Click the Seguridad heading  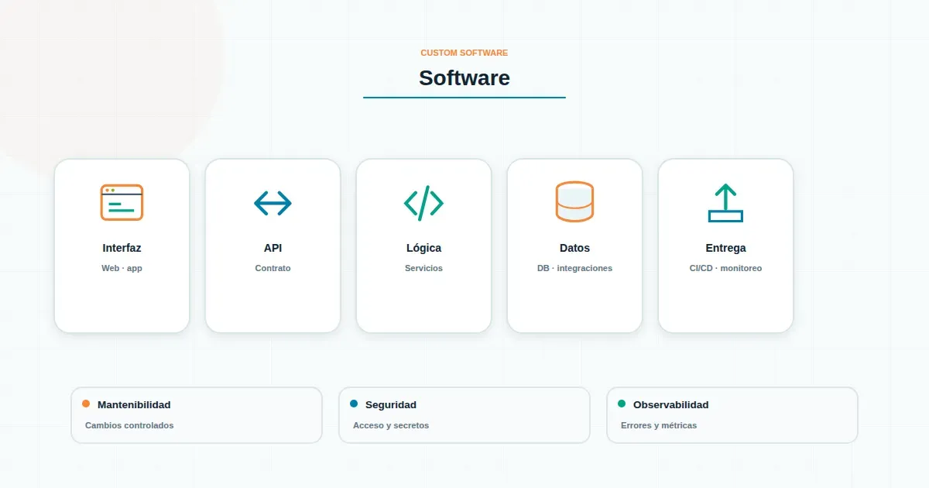(x=391, y=404)
